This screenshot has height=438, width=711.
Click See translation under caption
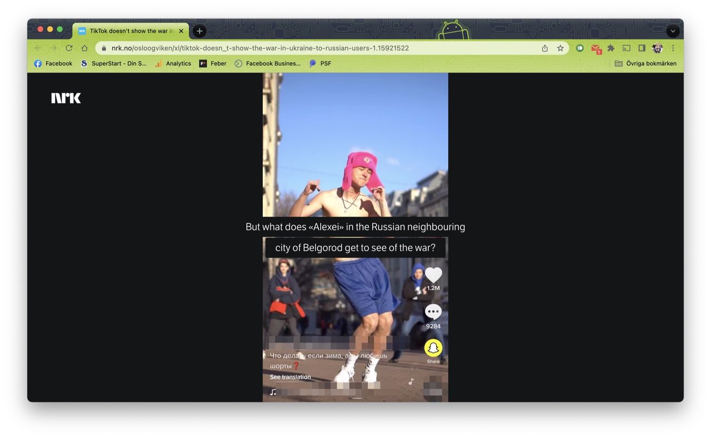(290, 377)
